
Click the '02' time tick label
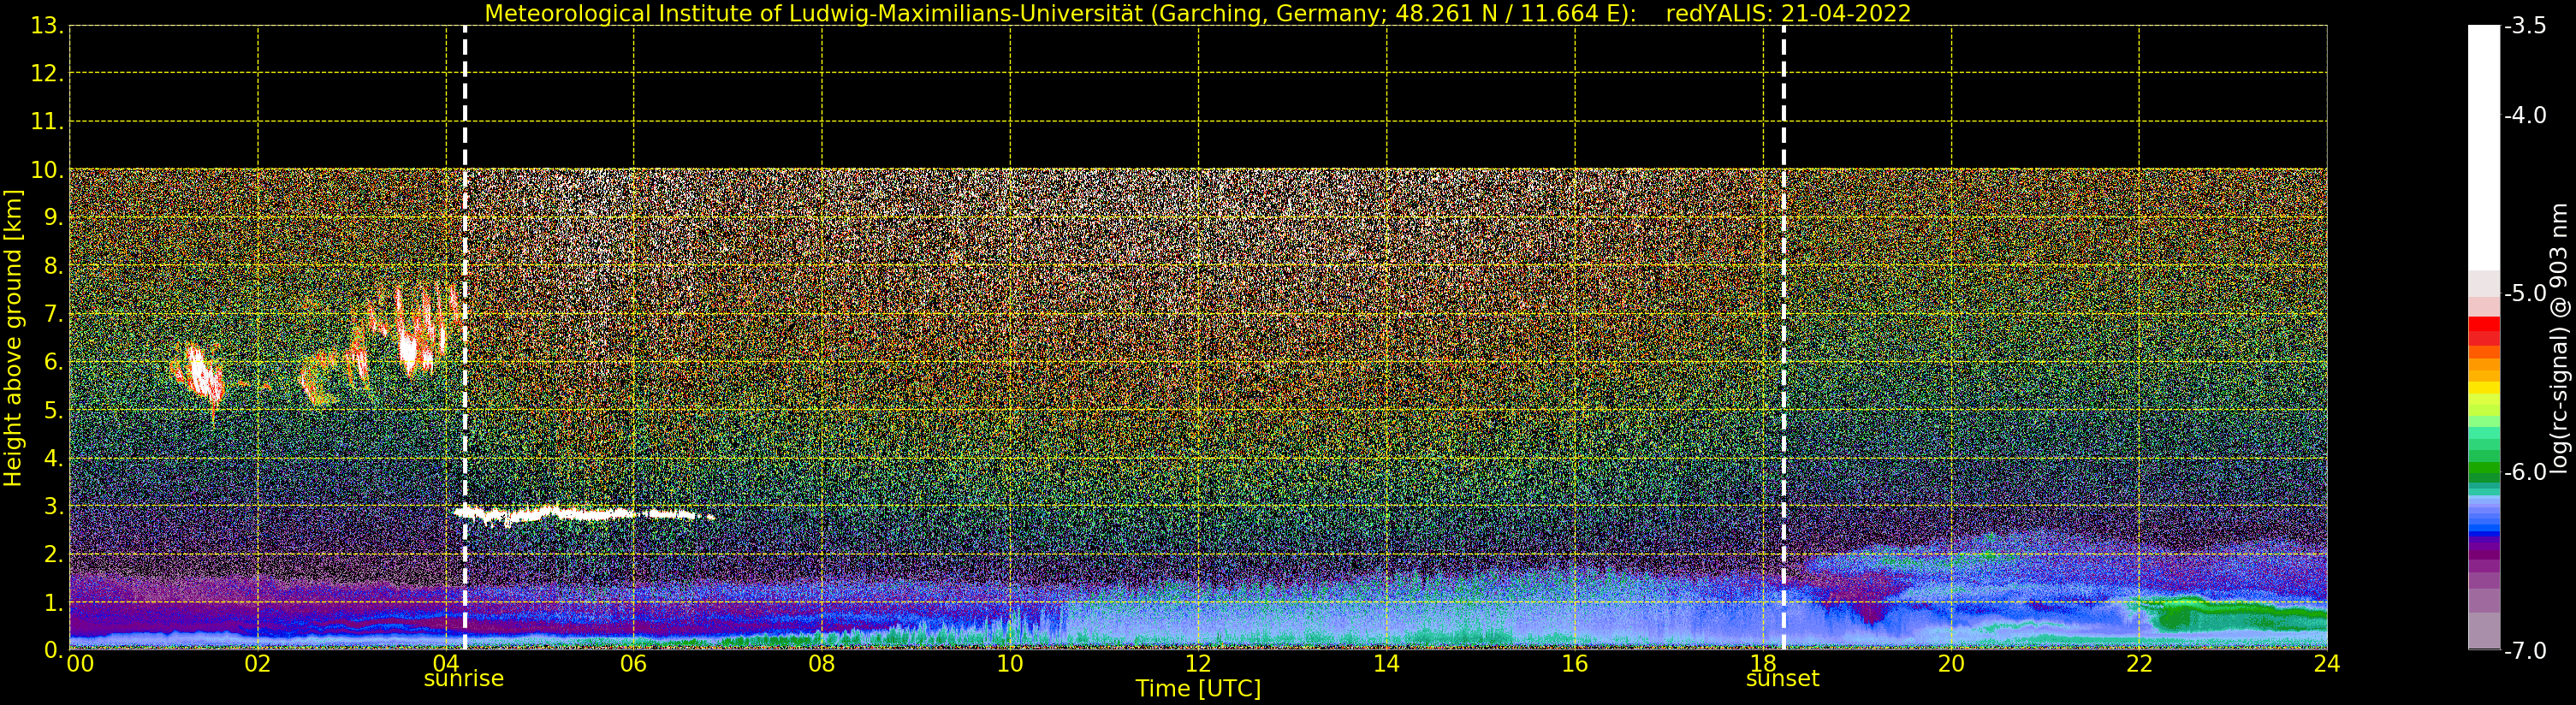pos(258,664)
